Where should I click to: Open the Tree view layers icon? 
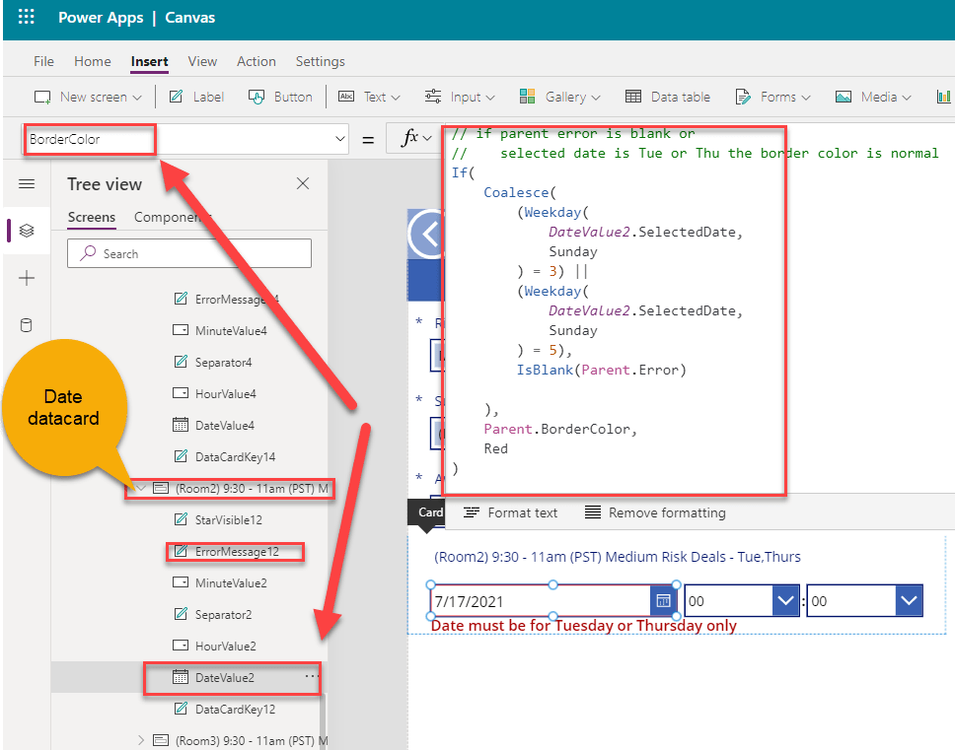point(27,231)
